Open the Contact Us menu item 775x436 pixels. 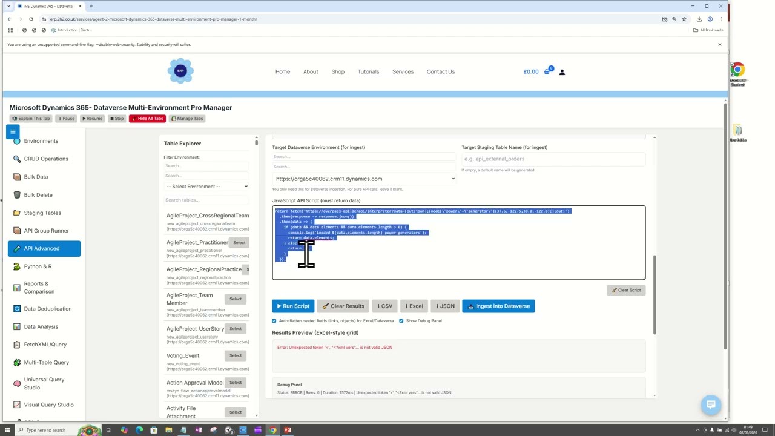pyautogui.click(x=440, y=71)
